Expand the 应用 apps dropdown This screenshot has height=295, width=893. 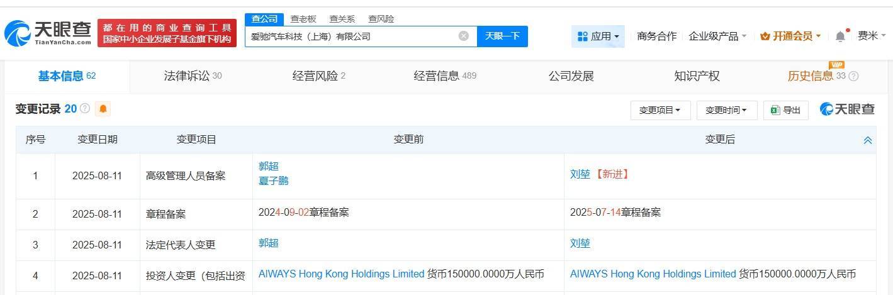(x=598, y=36)
